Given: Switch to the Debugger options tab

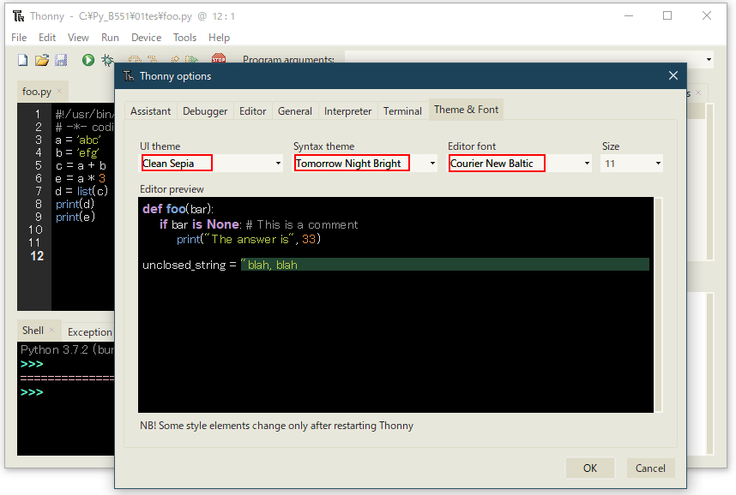Looking at the screenshot, I should pos(205,111).
